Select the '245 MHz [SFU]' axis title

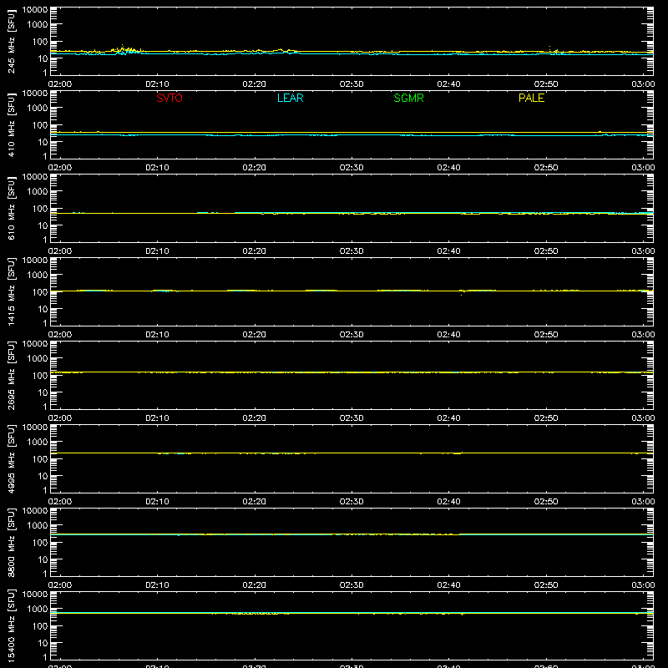click(x=11, y=42)
